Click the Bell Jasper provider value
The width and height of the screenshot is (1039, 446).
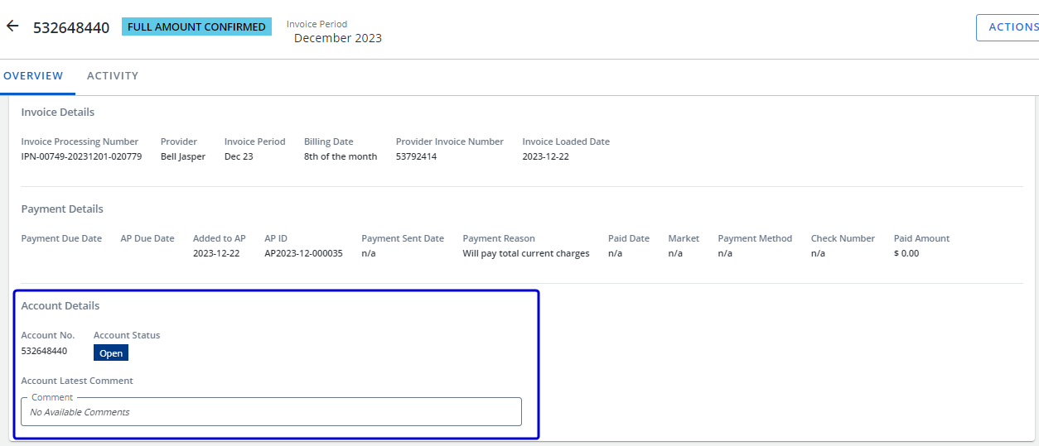click(x=183, y=156)
